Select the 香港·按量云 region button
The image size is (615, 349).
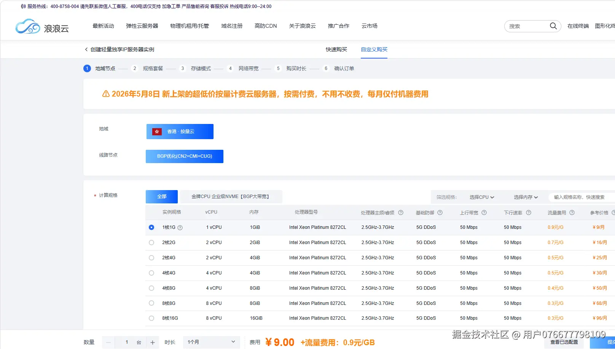coord(180,132)
